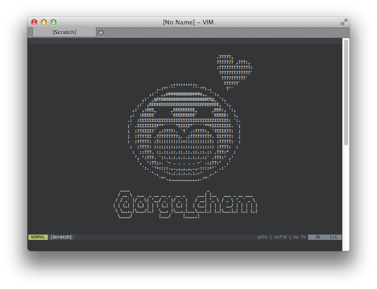Click the command line area below the status line
Screen dimensions: 377x289
coord(185,245)
